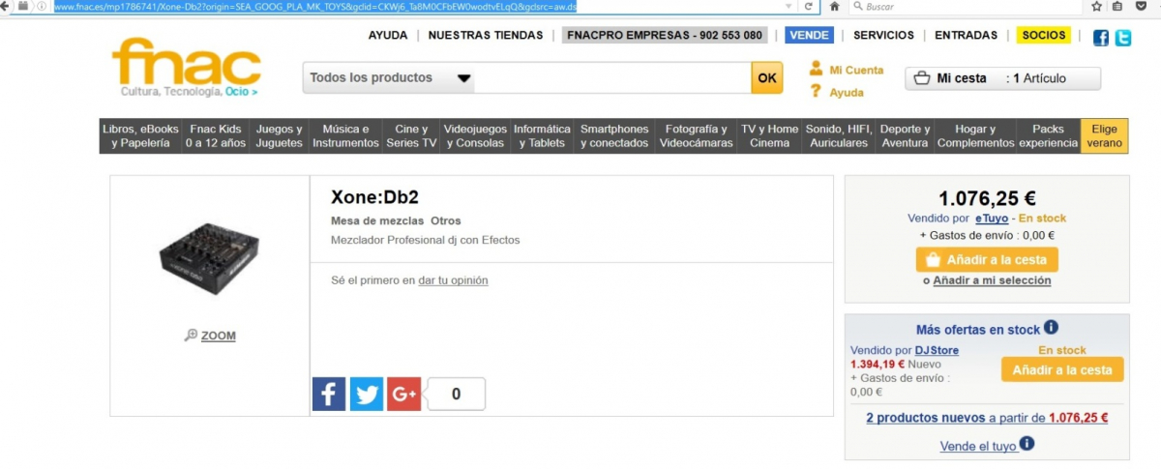
Task: Click the bookmark star icon in browser toolbar
Action: [1097, 6]
